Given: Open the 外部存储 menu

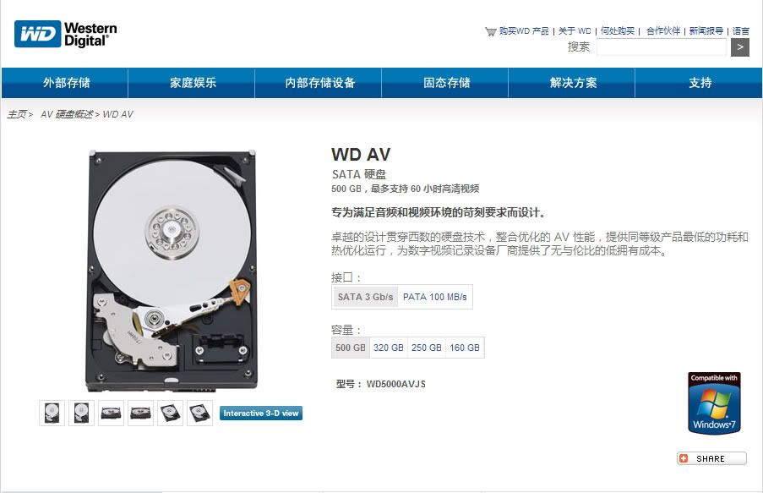Looking at the screenshot, I should (66, 83).
